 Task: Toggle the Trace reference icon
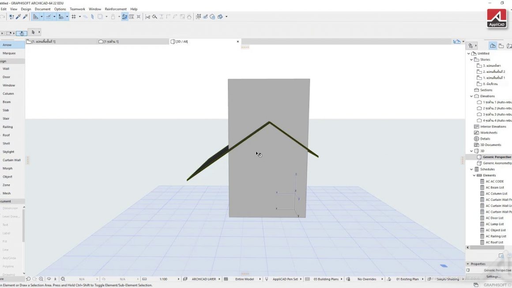pyautogui.click(x=100, y=17)
